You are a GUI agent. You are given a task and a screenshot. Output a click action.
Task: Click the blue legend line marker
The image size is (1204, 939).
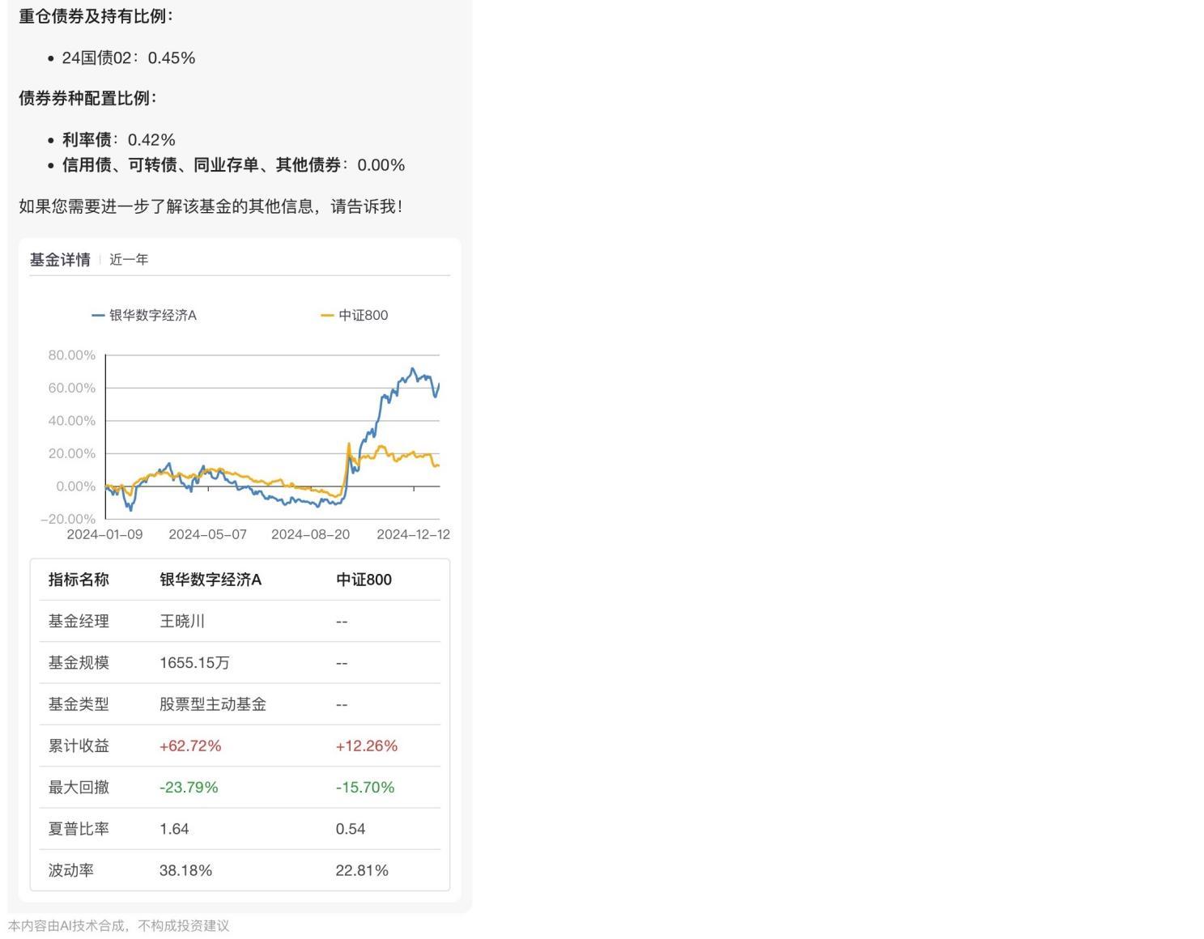tap(98, 316)
